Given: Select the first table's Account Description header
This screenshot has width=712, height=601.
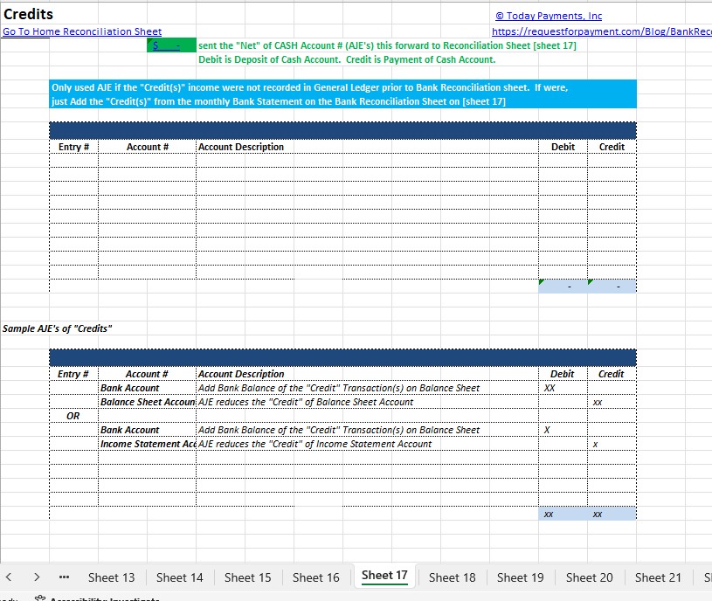Looking at the screenshot, I should pyautogui.click(x=240, y=147).
